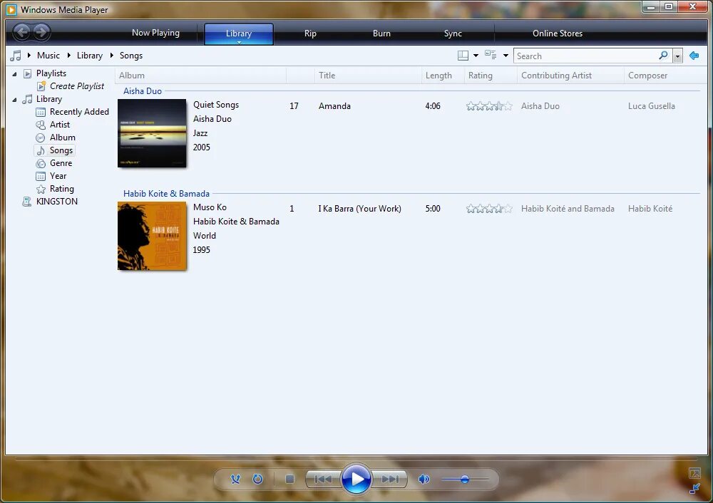Viewport: 713px width, 503px height.
Task: Set rating stars for I Ka Barra
Action: click(x=489, y=209)
